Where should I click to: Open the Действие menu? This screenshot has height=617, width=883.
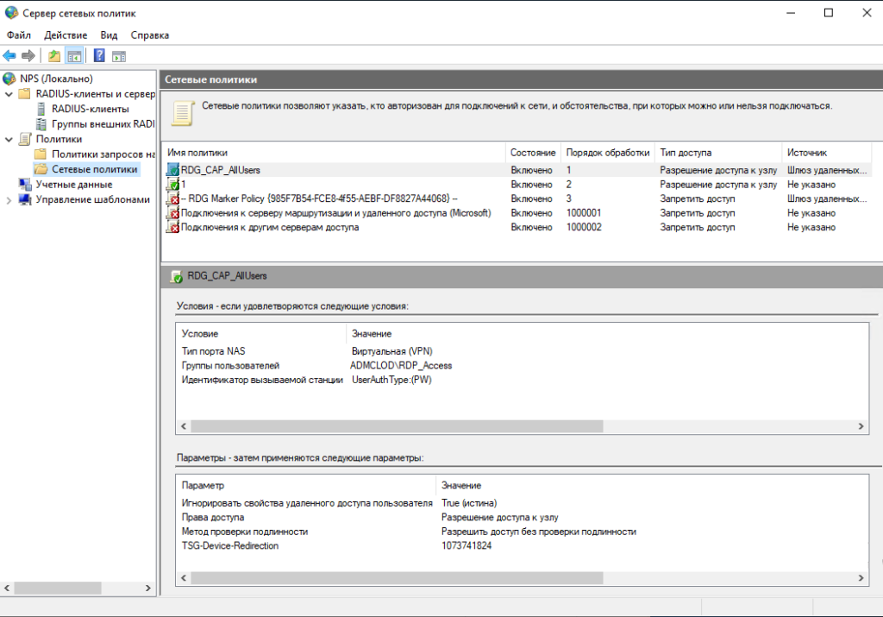66,35
